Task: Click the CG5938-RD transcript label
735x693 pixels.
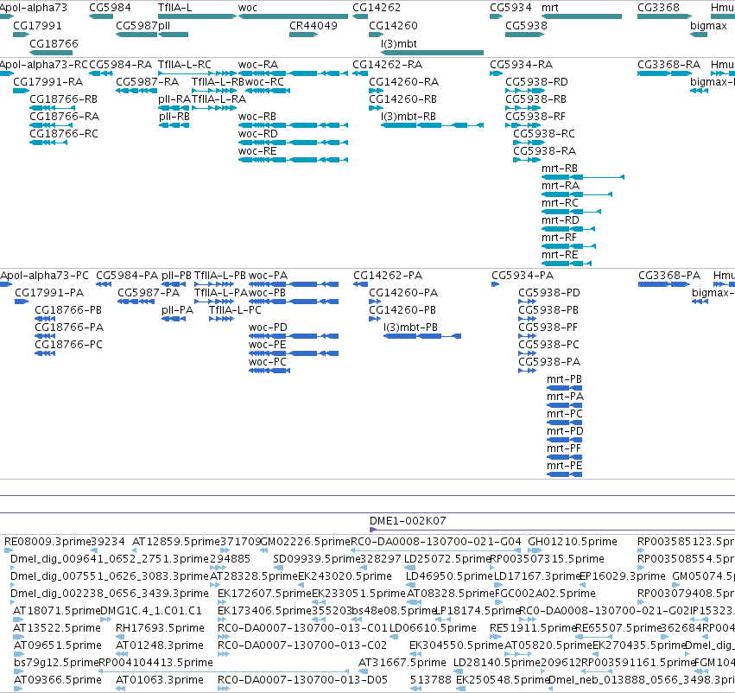Action: click(x=536, y=81)
